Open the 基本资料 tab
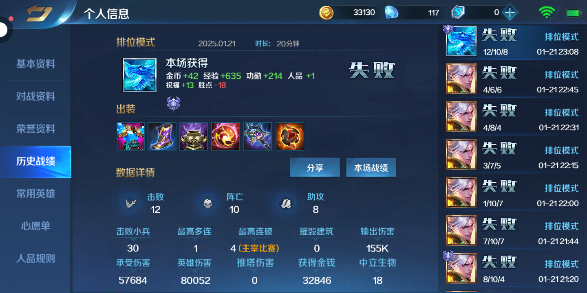The height and width of the screenshot is (293, 587). tap(35, 64)
